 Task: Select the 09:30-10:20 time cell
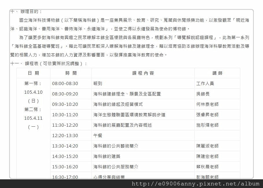click(x=71, y=104)
